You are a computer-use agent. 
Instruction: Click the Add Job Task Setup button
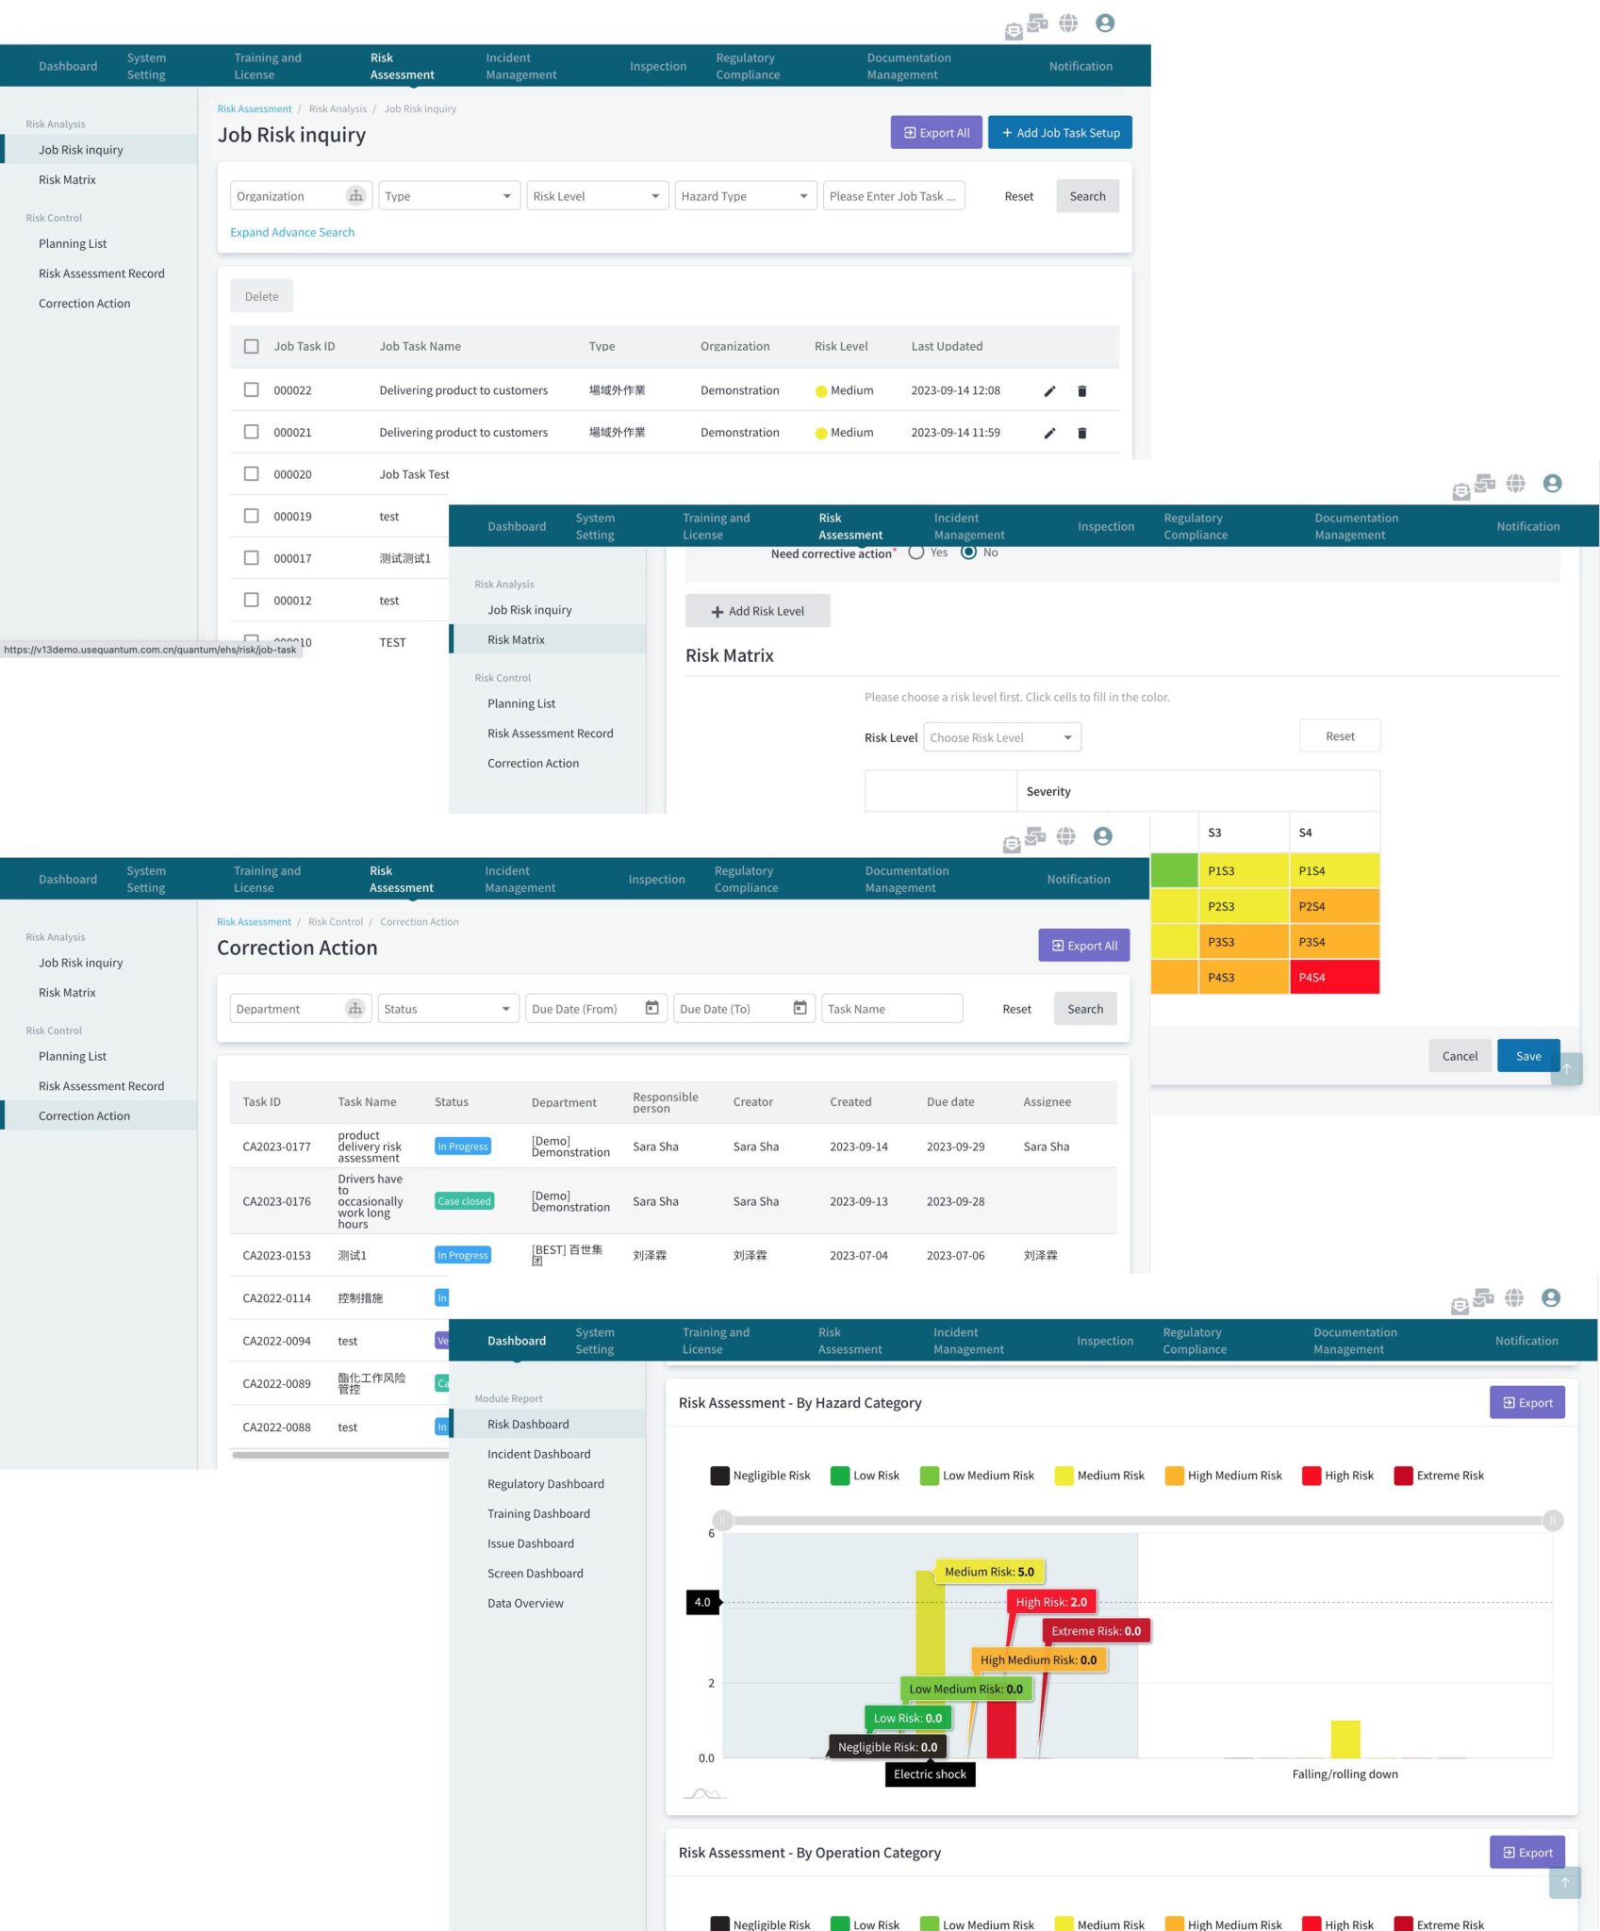1060,132
